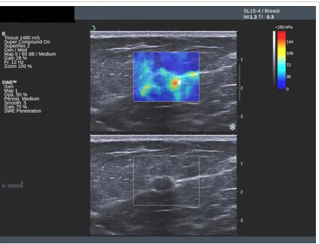Click the probe orientation marker above elastography image
The image size is (320, 244).
pyautogui.click(x=94, y=28)
